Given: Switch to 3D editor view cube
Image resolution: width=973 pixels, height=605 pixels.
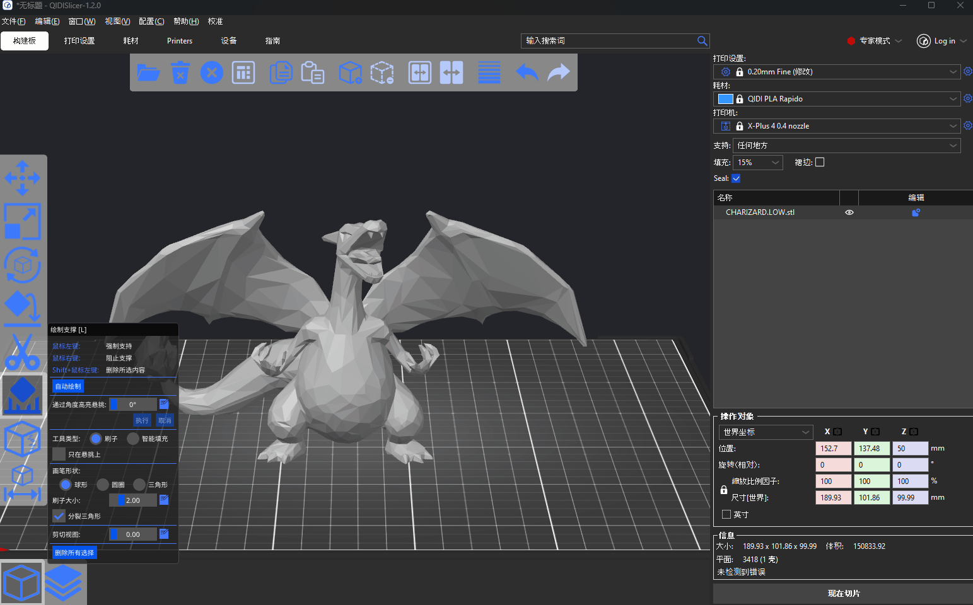Looking at the screenshot, I should coord(22,583).
